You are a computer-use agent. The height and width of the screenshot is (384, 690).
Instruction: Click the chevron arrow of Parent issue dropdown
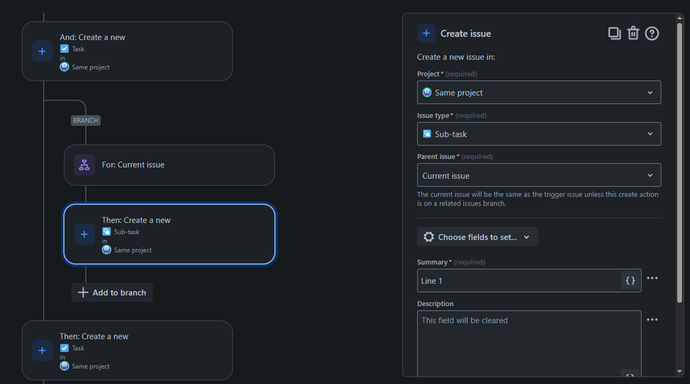coord(650,175)
